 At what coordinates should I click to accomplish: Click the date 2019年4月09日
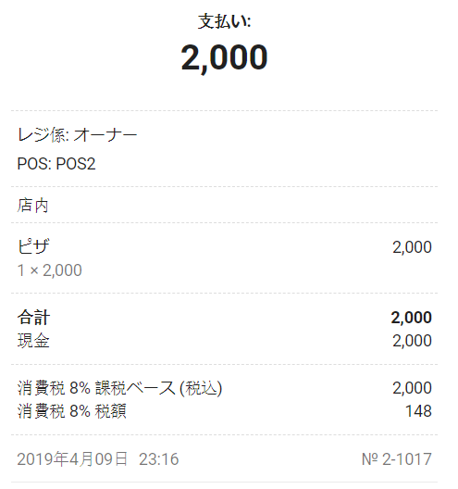[x=72, y=459]
